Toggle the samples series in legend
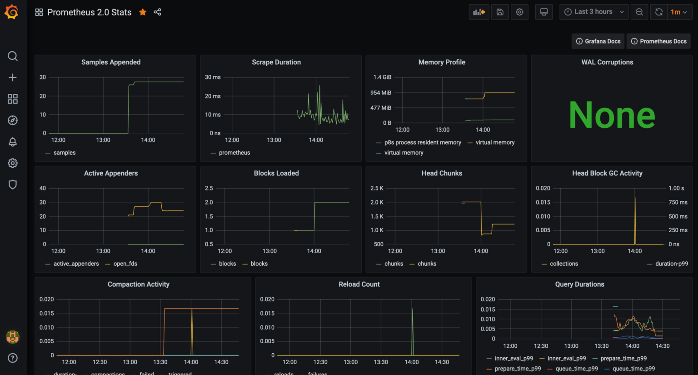Image resolution: width=698 pixels, height=375 pixels. 64,153
